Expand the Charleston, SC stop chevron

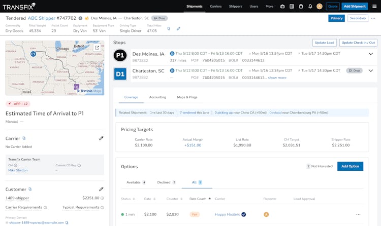[x=371, y=71]
